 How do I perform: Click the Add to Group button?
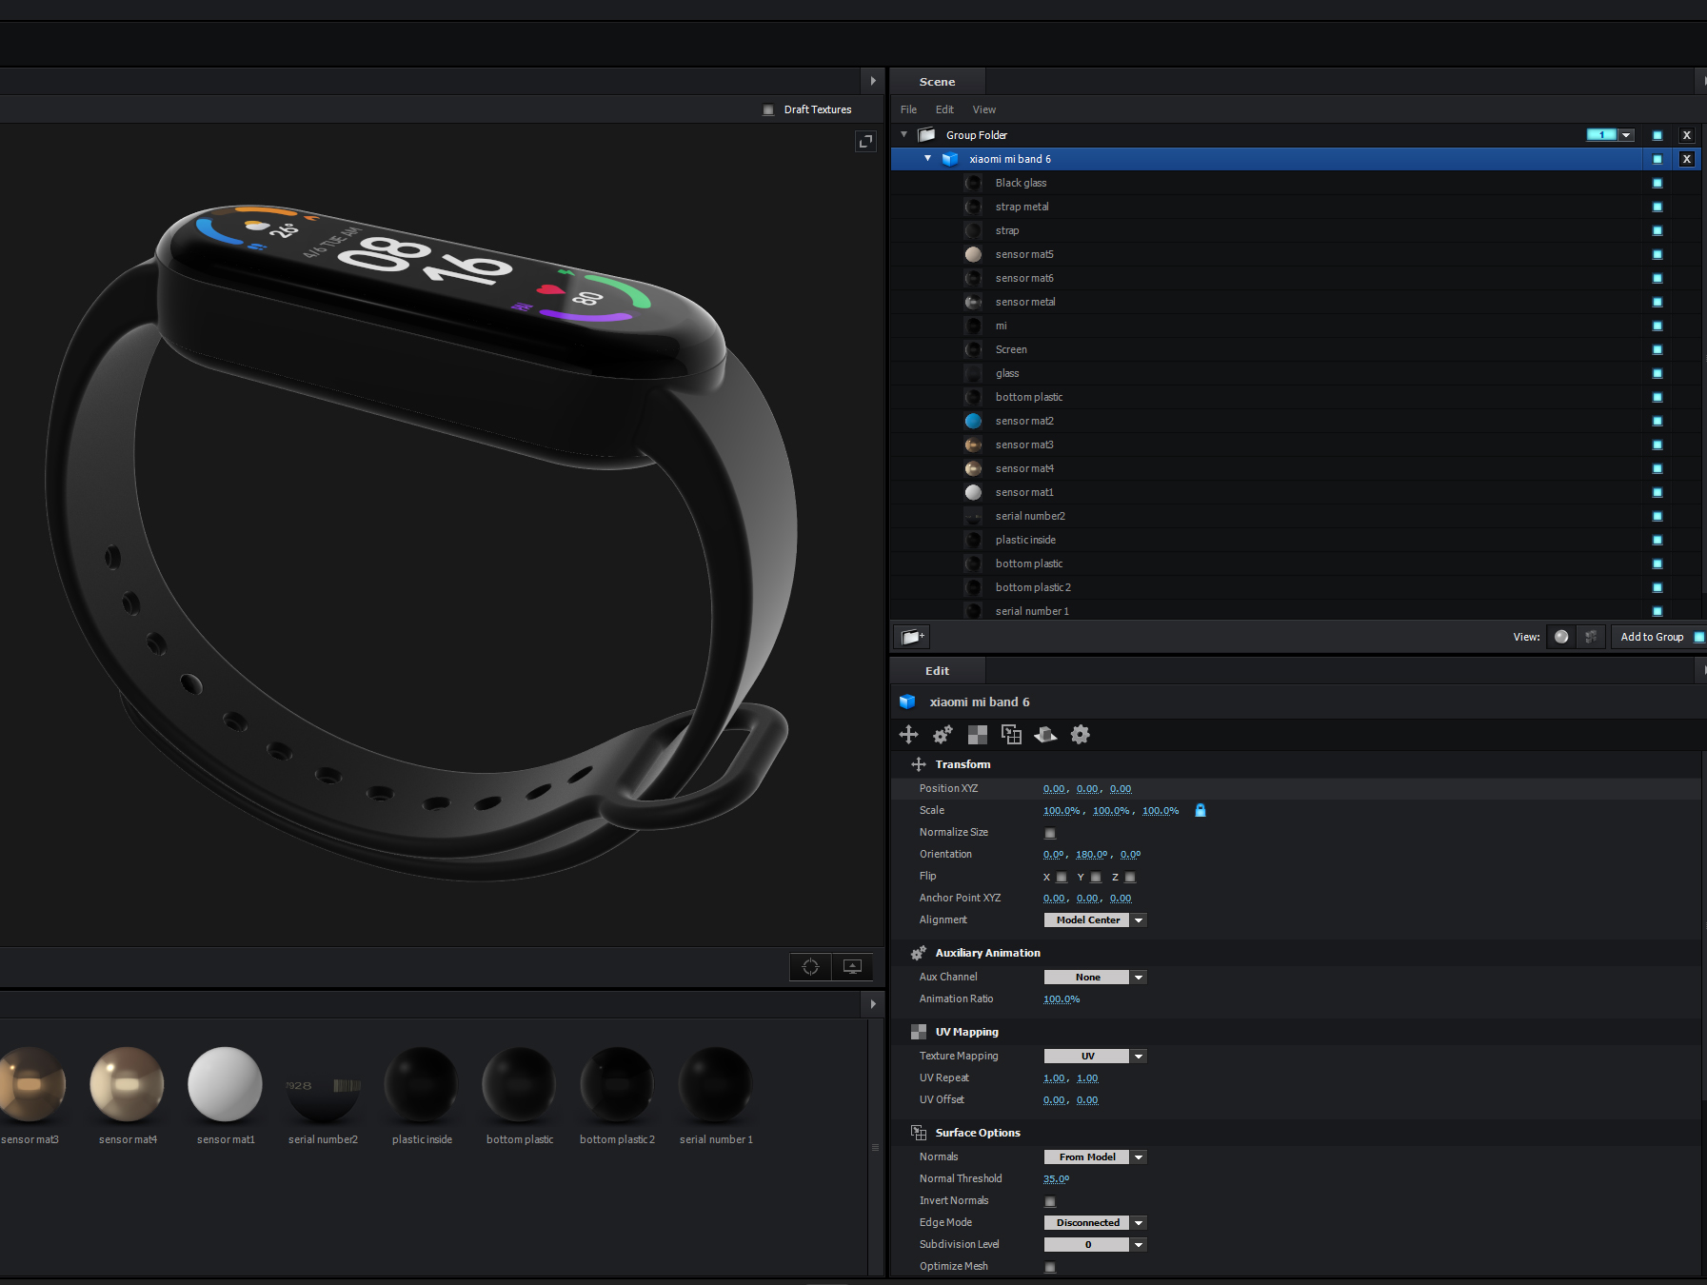pos(1657,637)
